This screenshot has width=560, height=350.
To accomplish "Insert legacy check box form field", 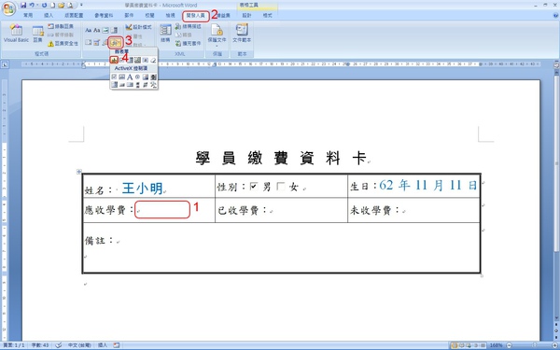I will click(121, 60).
